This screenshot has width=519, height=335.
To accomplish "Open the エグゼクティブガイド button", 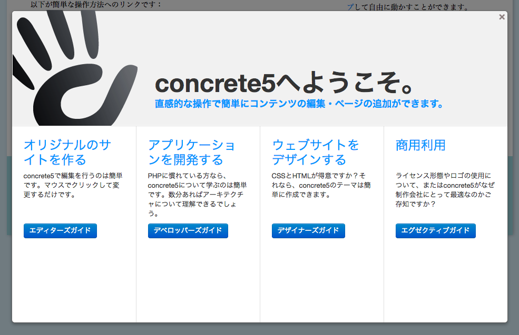I will point(436,230).
